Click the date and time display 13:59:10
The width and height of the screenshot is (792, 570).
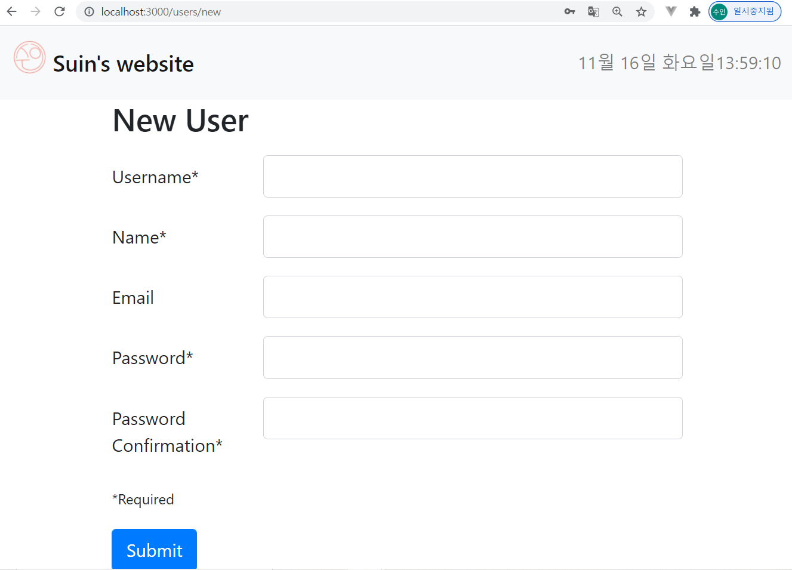coord(679,63)
